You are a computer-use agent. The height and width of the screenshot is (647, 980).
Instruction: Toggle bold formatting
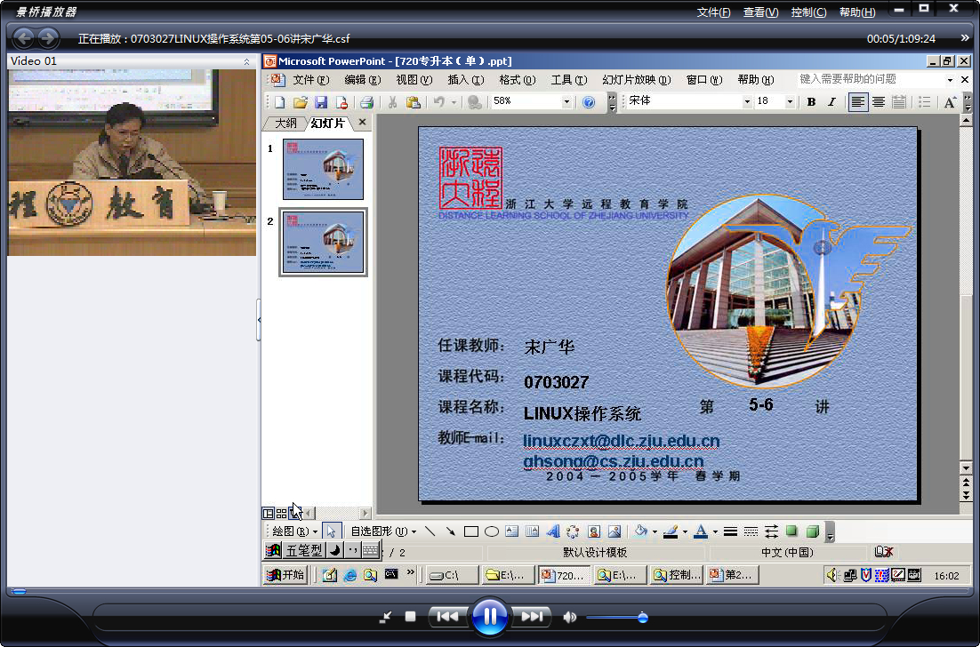click(811, 102)
